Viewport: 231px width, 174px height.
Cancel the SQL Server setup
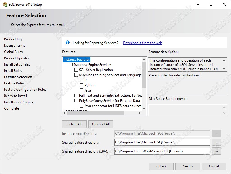(x=214, y=166)
